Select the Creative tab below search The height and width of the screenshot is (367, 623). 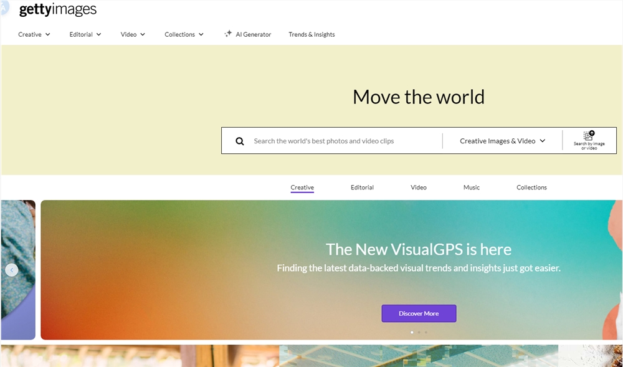[302, 188]
